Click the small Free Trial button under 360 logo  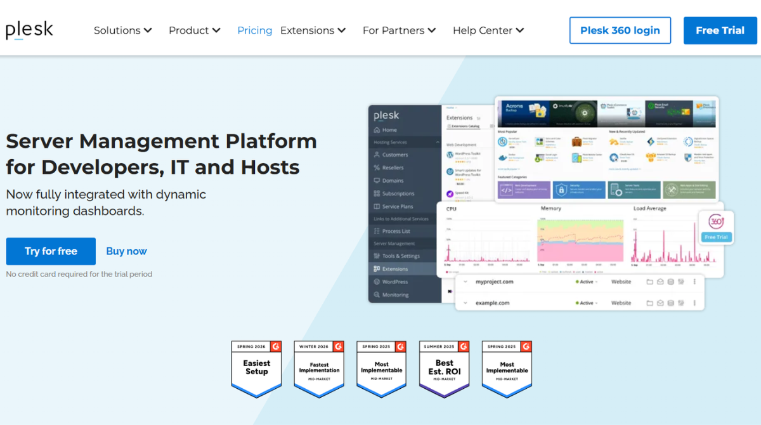716,237
